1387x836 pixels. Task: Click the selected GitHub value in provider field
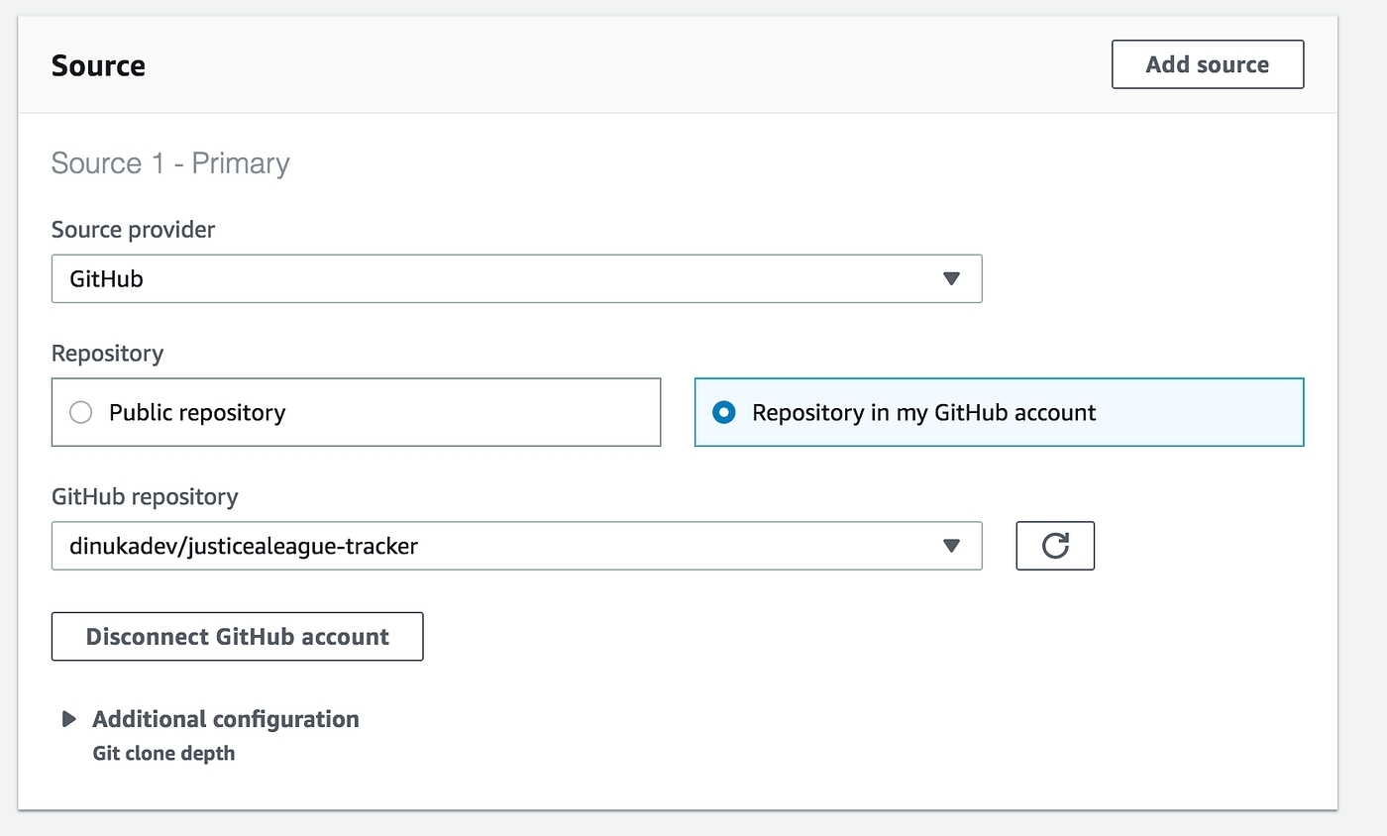point(106,279)
